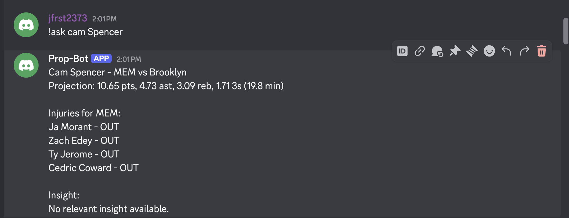Click the "!ask cam Spencer" message text
The height and width of the screenshot is (218, 569).
[x=86, y=32]
